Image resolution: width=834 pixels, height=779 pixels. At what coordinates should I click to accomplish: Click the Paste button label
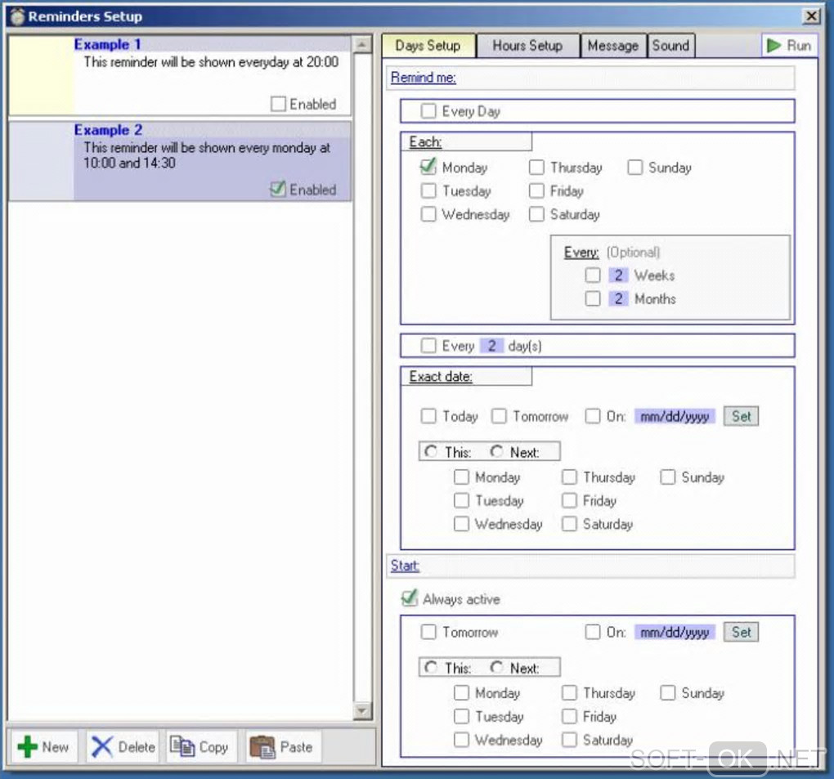pyautogui.click(x=296, y=747)
